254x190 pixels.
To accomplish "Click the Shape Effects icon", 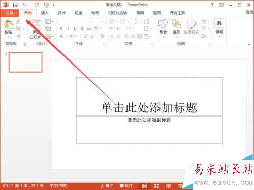I will (x=203, y=36).
